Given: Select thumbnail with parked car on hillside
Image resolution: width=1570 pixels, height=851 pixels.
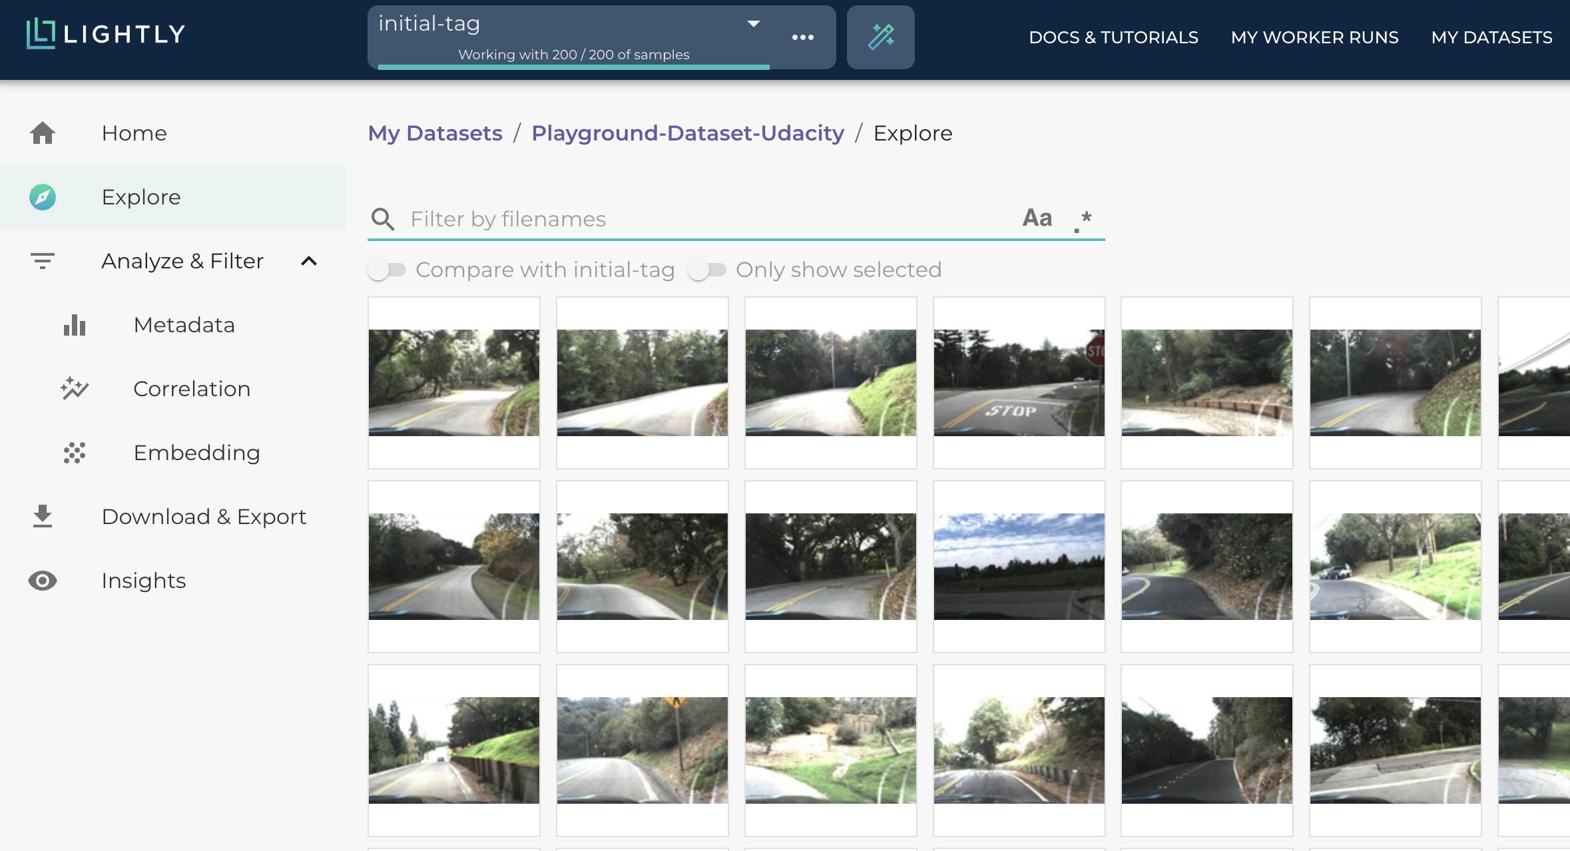Looking at the screenshot, I should tap(1396, 567).
